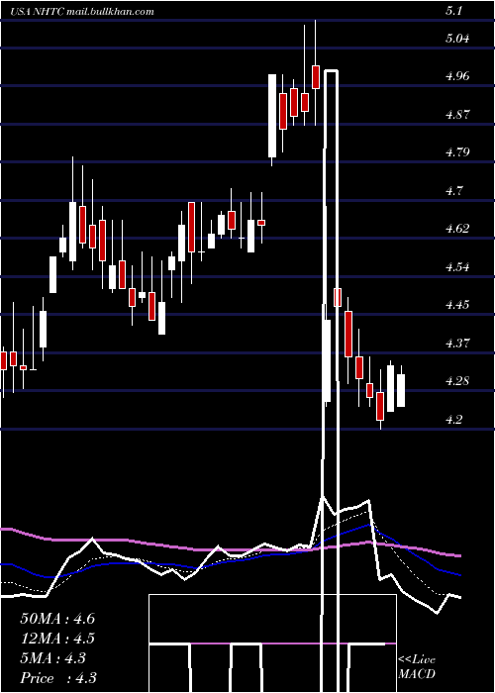Viewport: 495px width, 693px height.
Task: Click the 5.1 price axis label
Action: click(453, 12)
